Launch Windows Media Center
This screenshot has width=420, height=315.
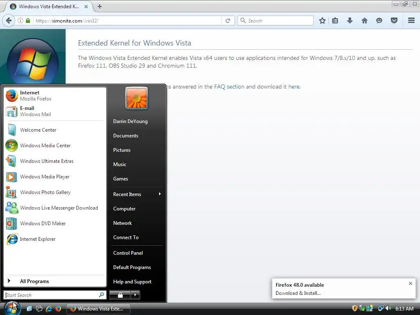(x=55, y=146)
